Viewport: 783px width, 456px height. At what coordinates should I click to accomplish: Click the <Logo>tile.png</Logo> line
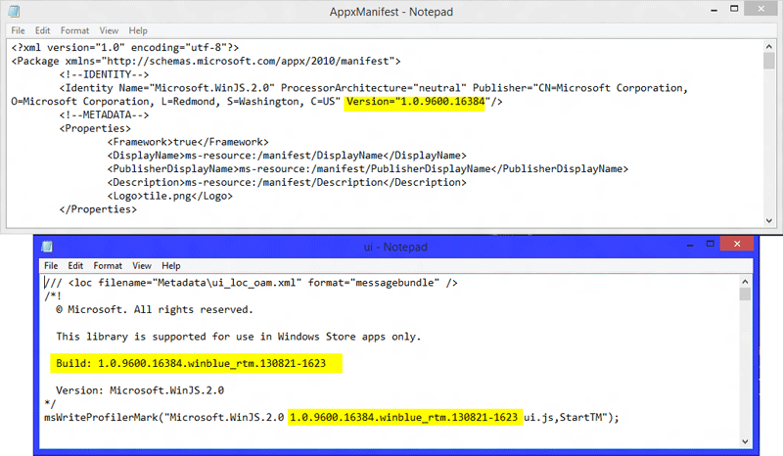[169, 196]
